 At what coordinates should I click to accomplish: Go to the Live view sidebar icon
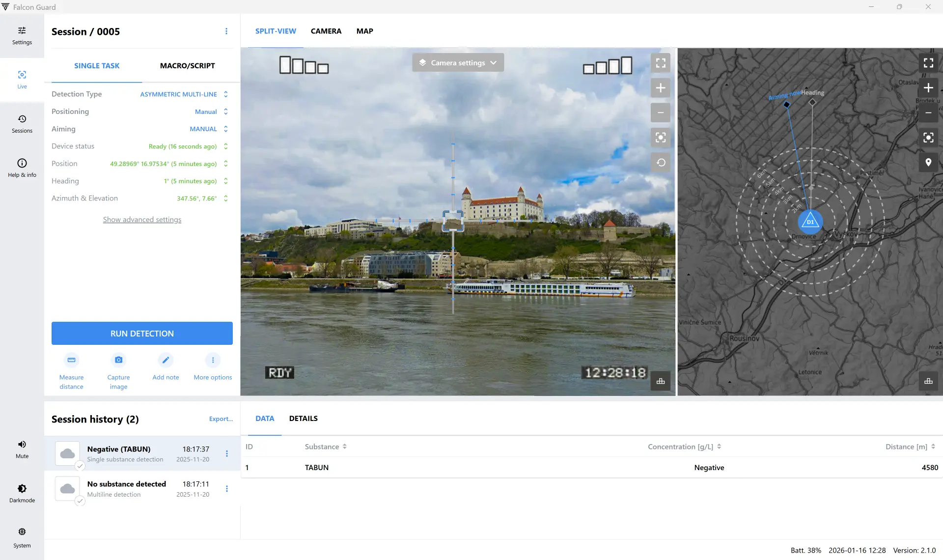(22, 80)
